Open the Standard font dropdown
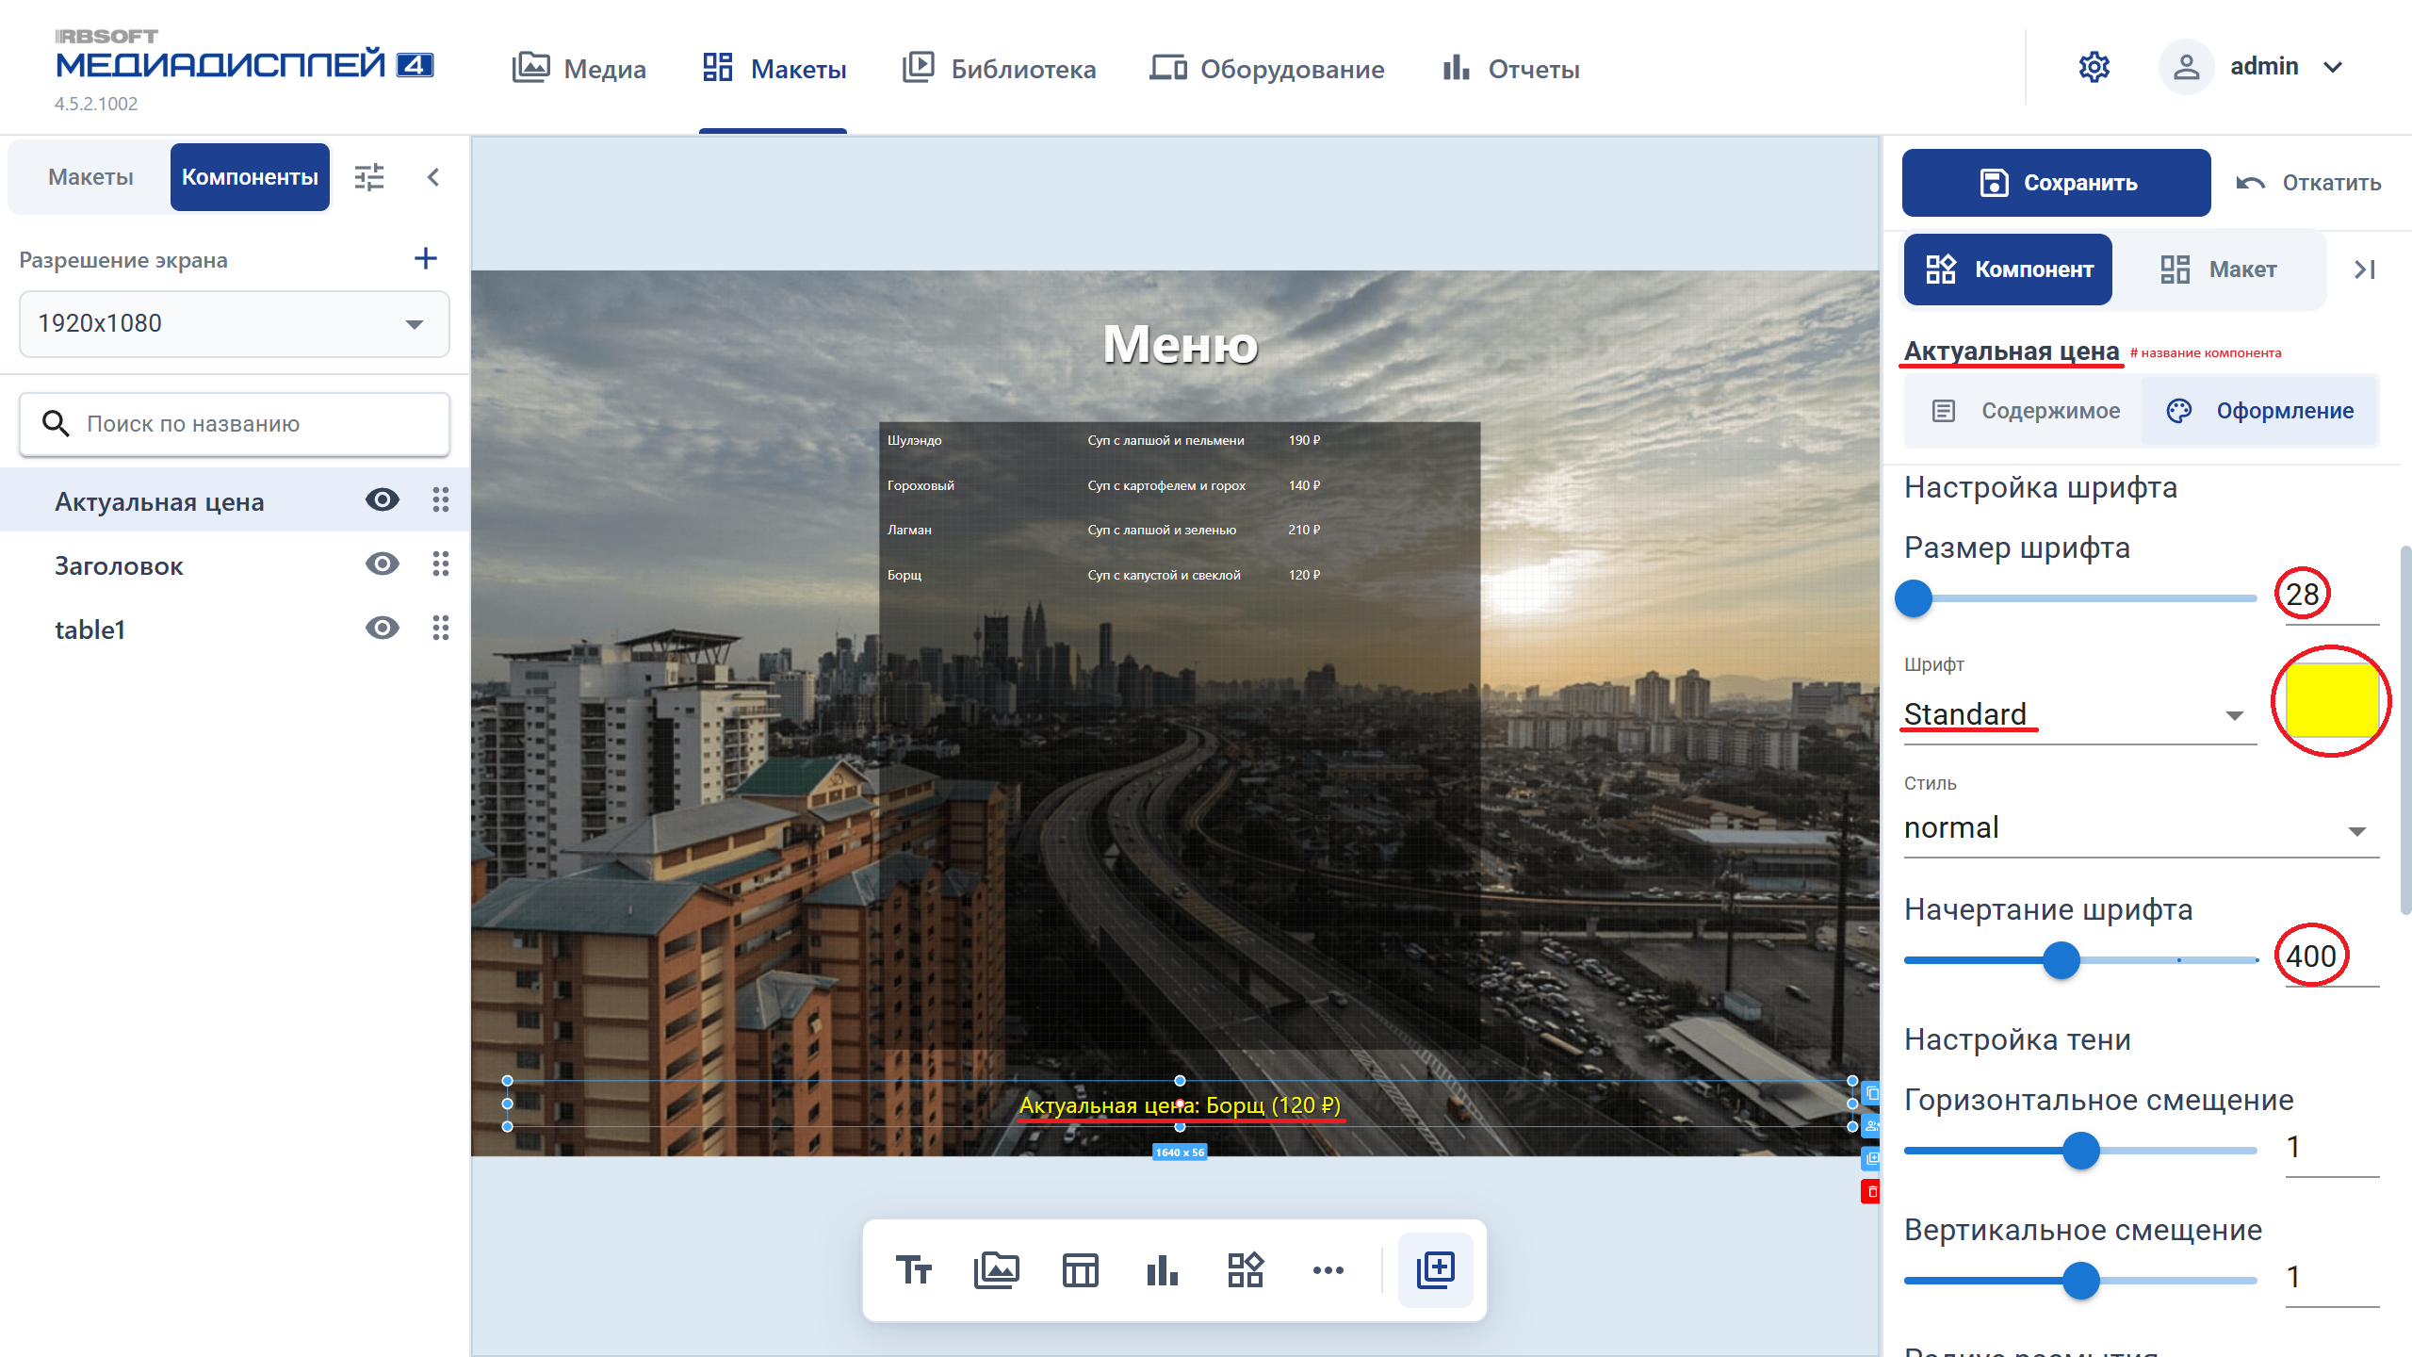 click(x=2079, y=714)
